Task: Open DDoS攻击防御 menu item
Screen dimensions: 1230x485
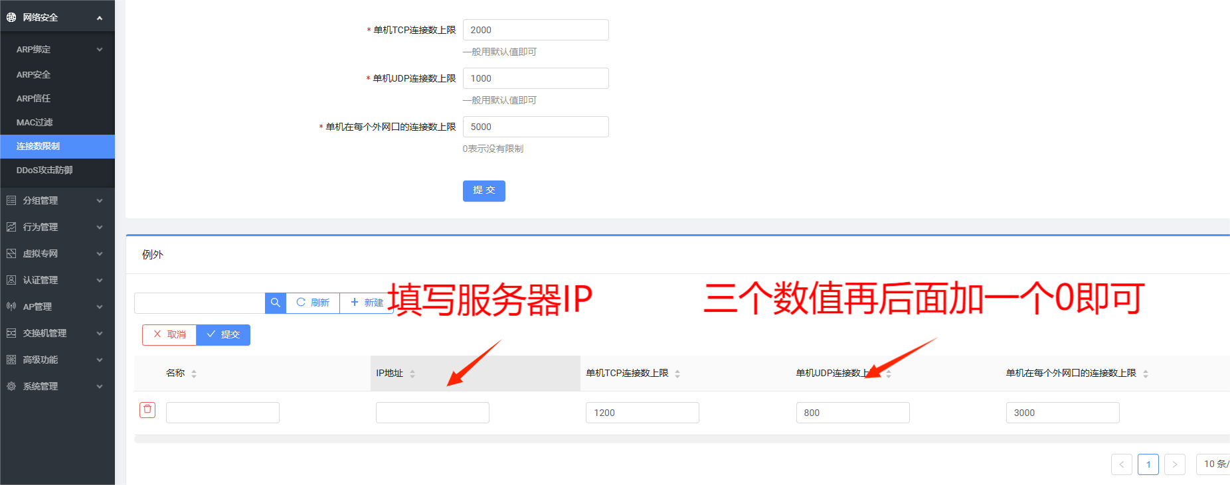Action: click(x=44, y=171)
